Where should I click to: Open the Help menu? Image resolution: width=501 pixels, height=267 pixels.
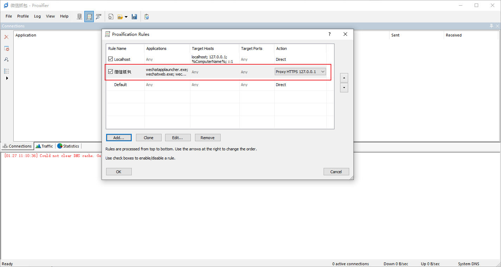(64, 16)
